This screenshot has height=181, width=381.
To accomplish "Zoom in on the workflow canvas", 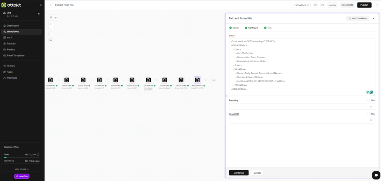I will click(51, 24).
